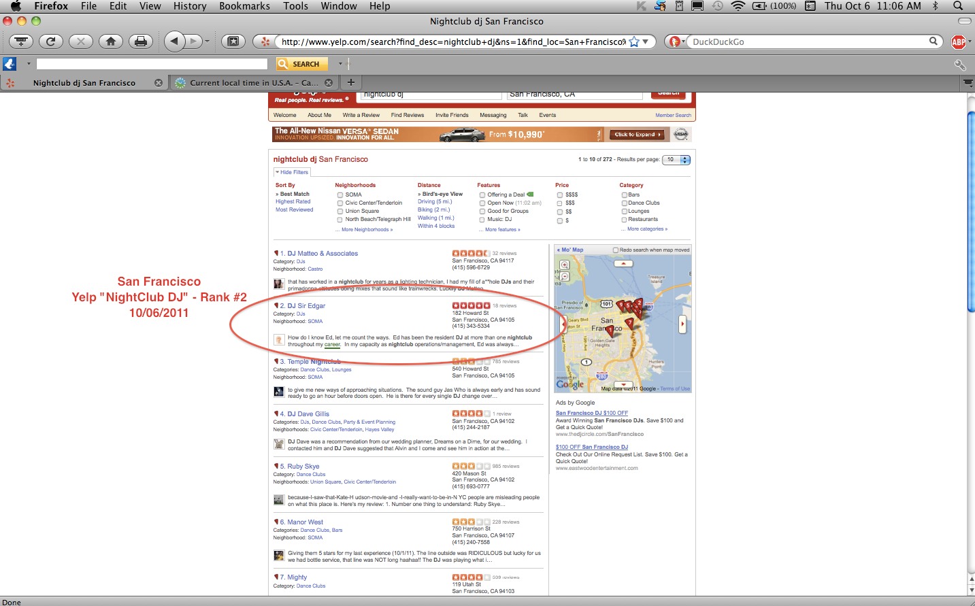This screenshot has height=606, width=975.
Task: Click the new tab toolbar icon left of reload
Action: 21,41
